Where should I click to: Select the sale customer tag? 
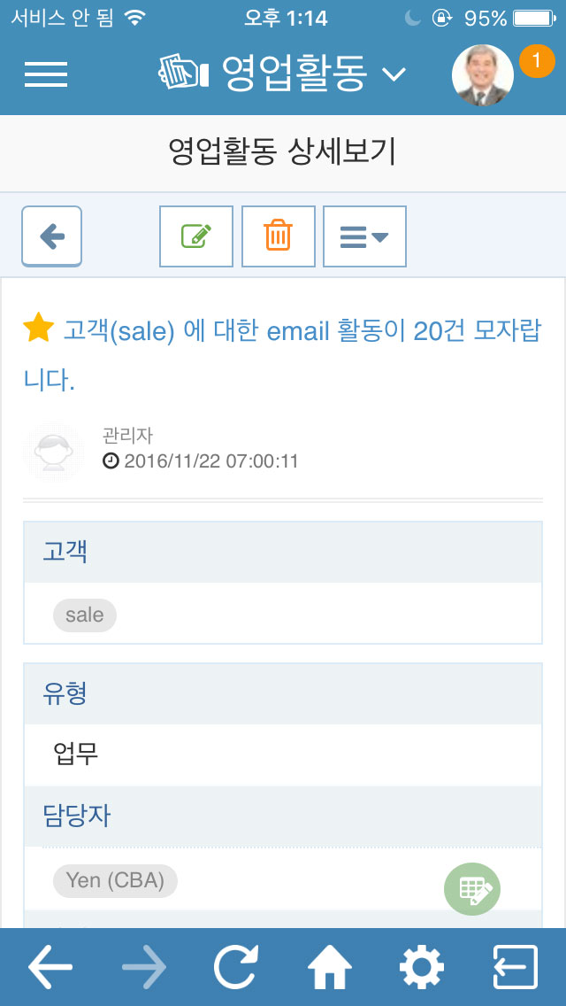click(85, 615)
